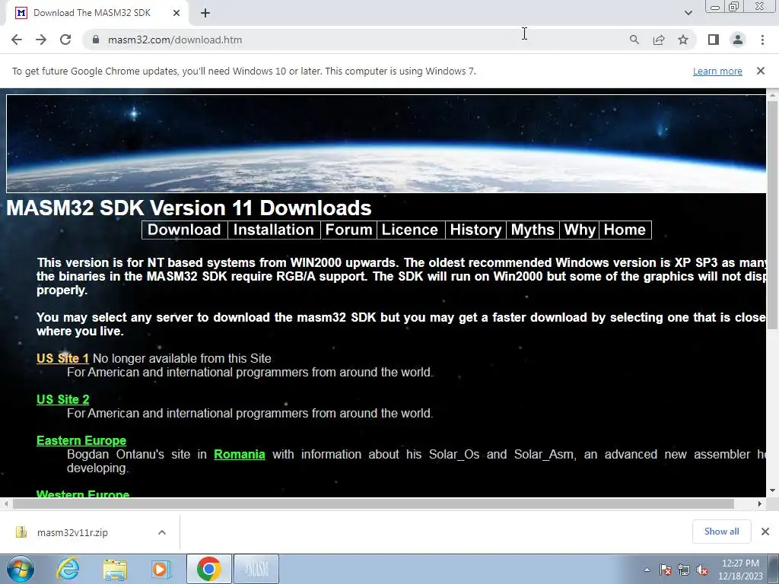The image size is (779, 584).
Task: Click the horizontal scrollbar thumb
Action: (373, 503)
